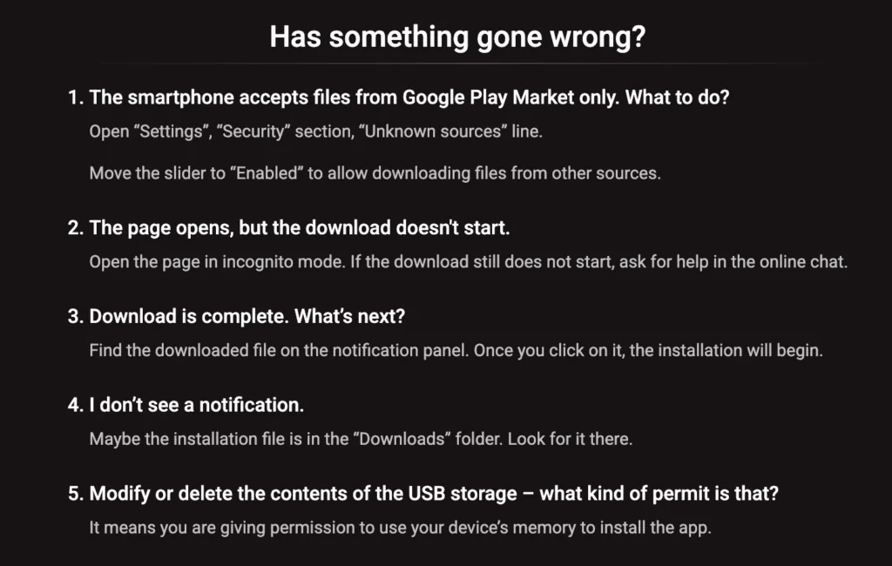
Task: Click the answer mentioning the "Downloads" folder
Action: tap(361, 439)
